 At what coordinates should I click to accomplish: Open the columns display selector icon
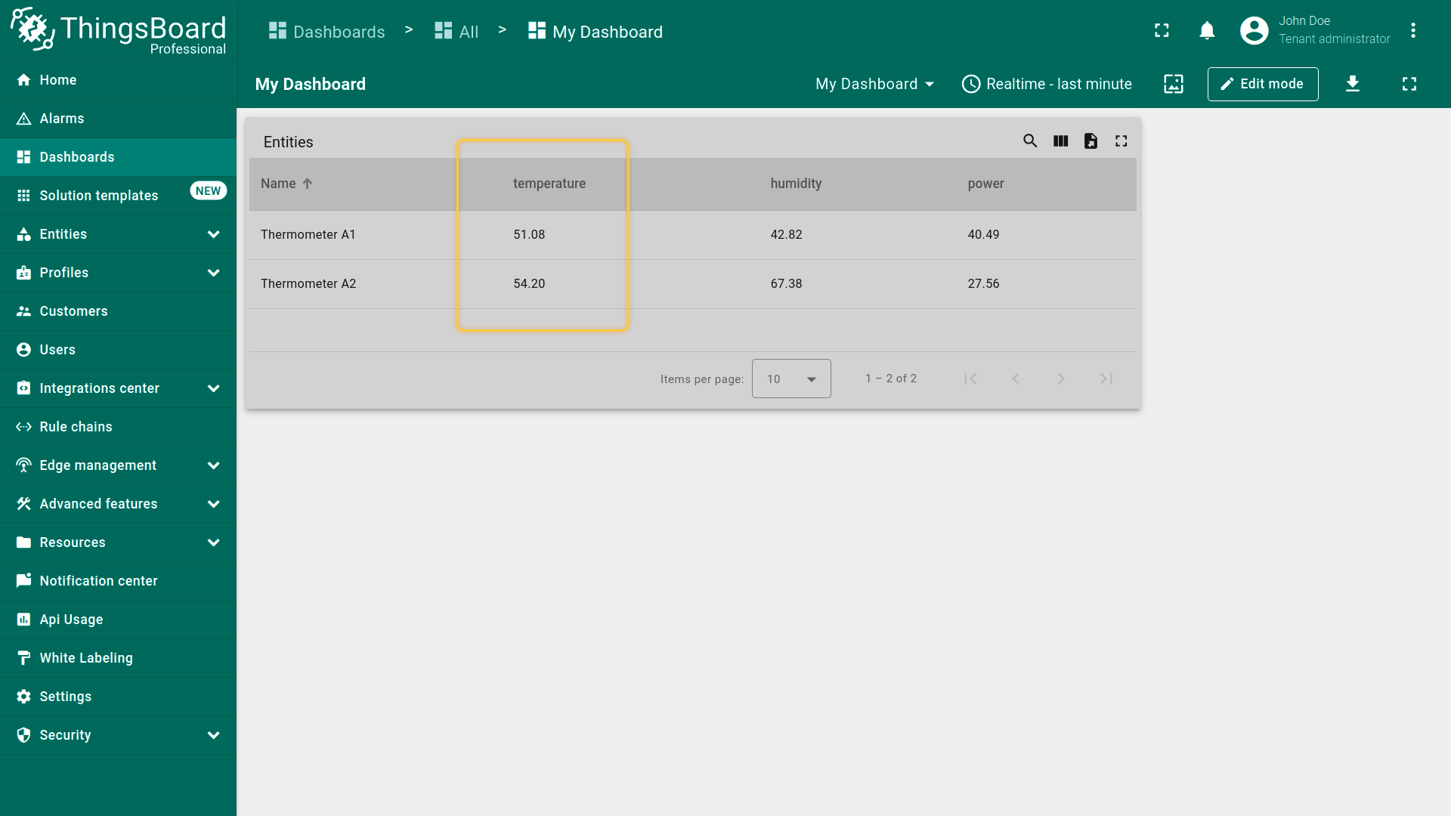tap(1060, 141)
